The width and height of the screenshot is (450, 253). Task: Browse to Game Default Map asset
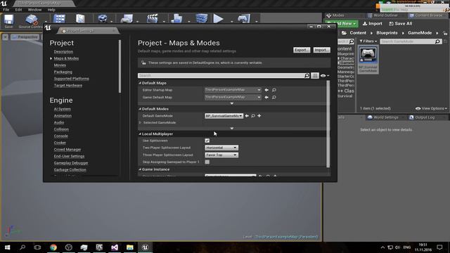click(x=274, y=97)
